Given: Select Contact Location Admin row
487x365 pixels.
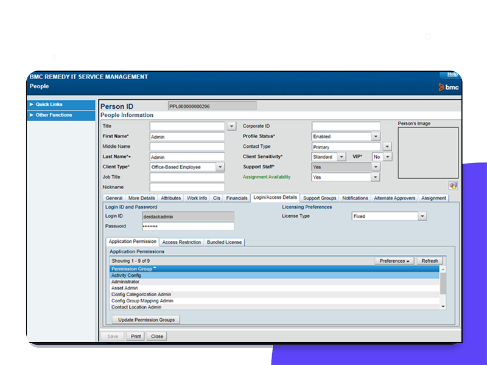Looking at the screenshot, I should pyautogui.click(x=275, y=307).
